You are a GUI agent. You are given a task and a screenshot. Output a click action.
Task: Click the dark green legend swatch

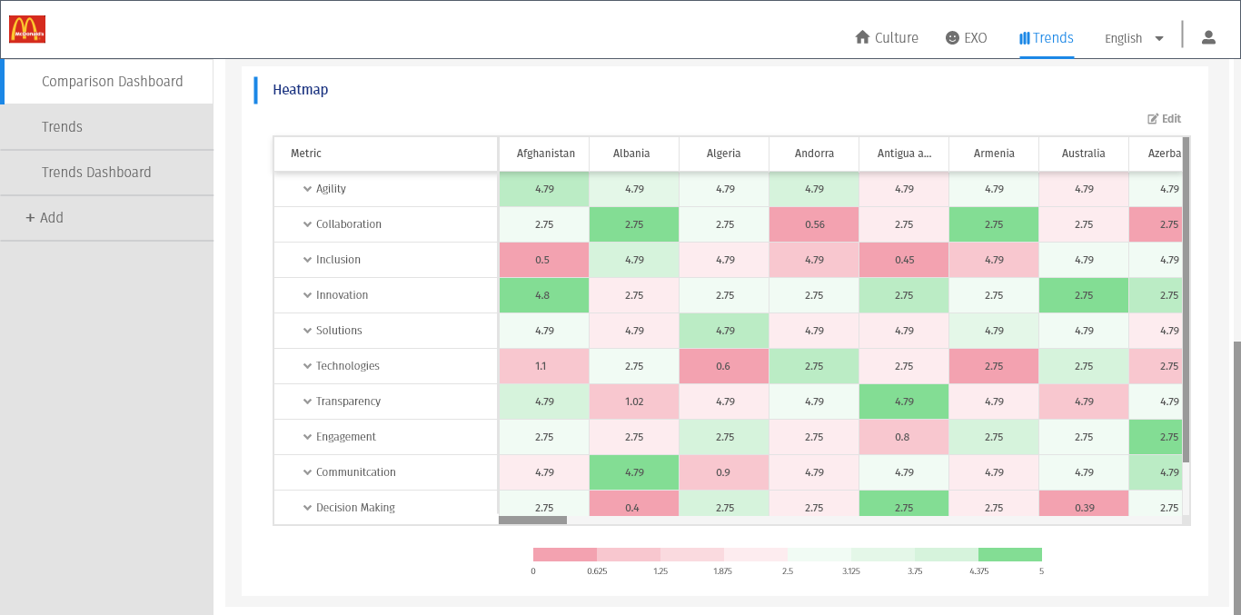pyautogui.click(x=1009, y=554)
